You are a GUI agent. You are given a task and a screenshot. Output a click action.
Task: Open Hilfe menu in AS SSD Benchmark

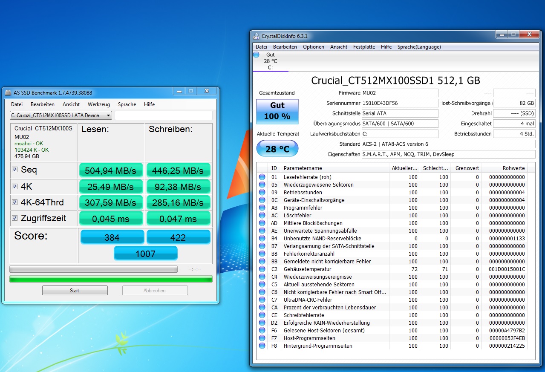pos(149,104)
